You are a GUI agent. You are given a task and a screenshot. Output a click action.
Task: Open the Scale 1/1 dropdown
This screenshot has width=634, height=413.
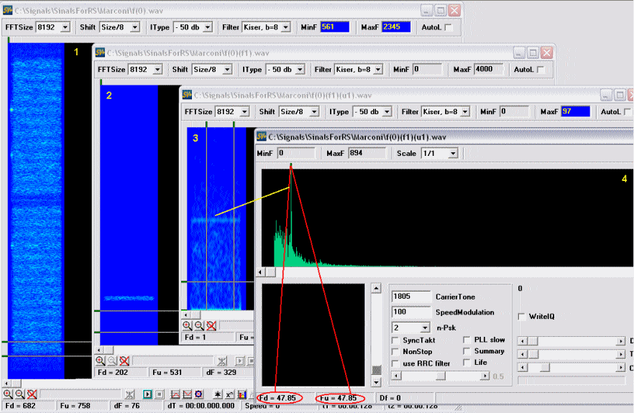click(x=453, y=154)
